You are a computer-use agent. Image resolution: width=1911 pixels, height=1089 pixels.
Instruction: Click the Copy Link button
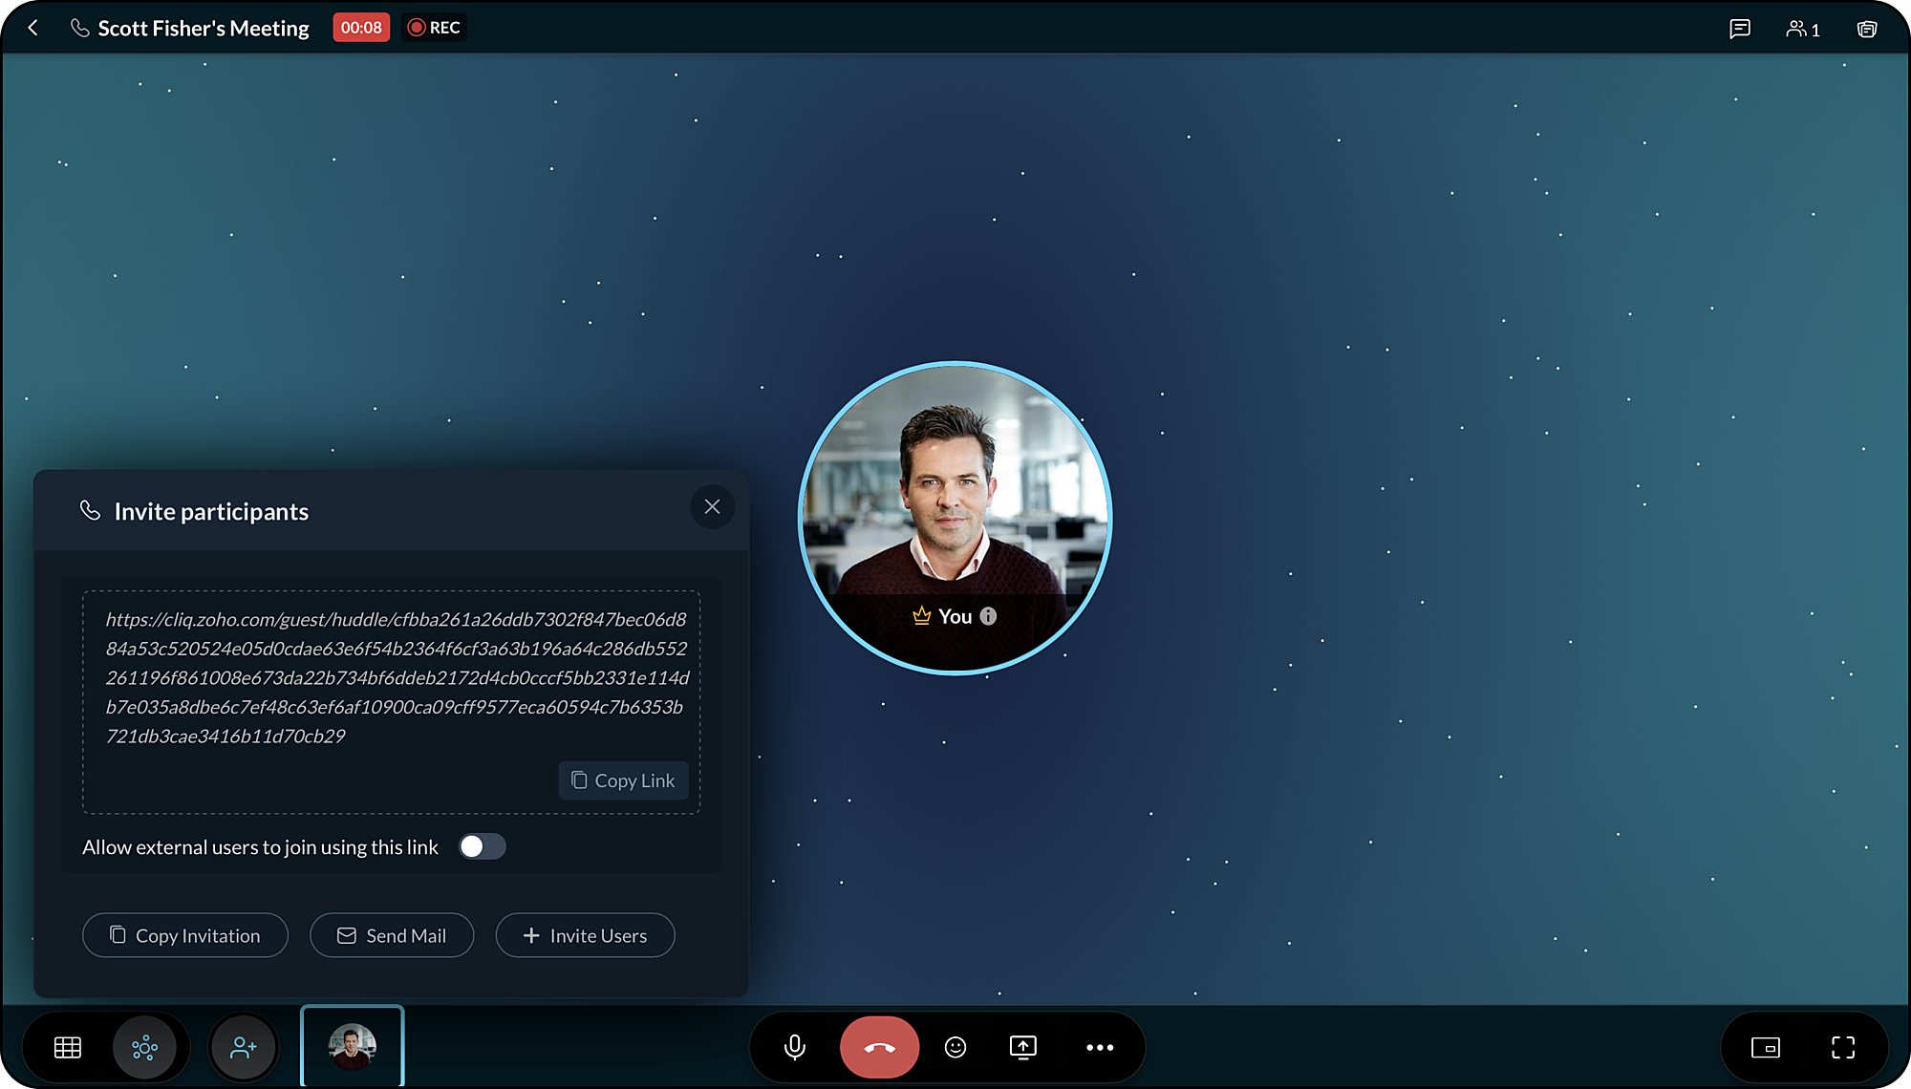click(623, 780)
